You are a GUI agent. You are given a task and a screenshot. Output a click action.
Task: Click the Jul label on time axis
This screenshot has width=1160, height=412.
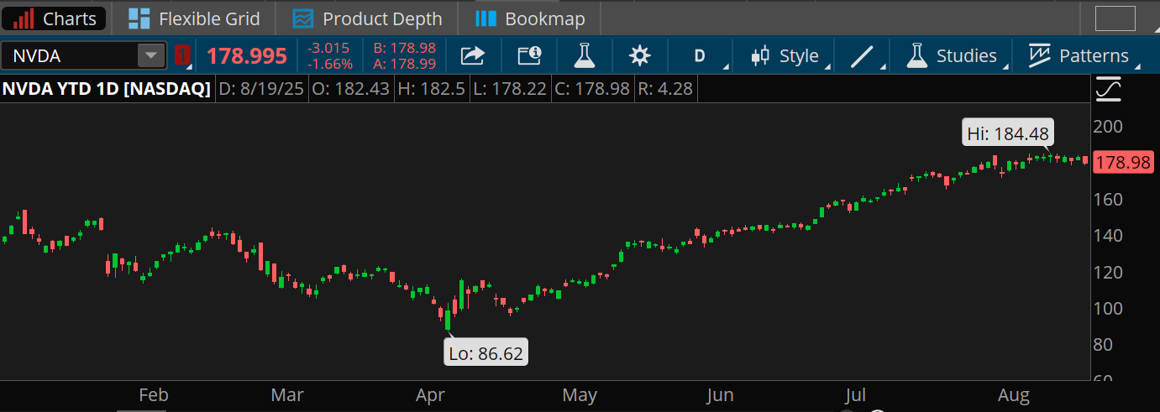pyautogui.click(x=855, y=394)
